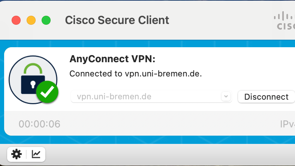
Task: Click the gray status strip beside timer
Action: [169, 124]
